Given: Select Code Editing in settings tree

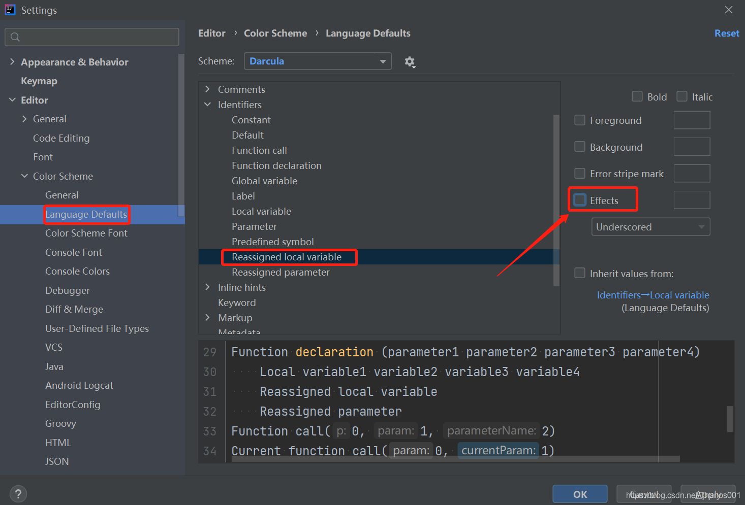Looking at the screenshot, I should tap(61, 138).
